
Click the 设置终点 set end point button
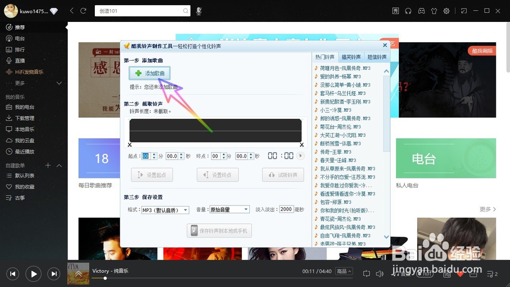tap(218, 175)
